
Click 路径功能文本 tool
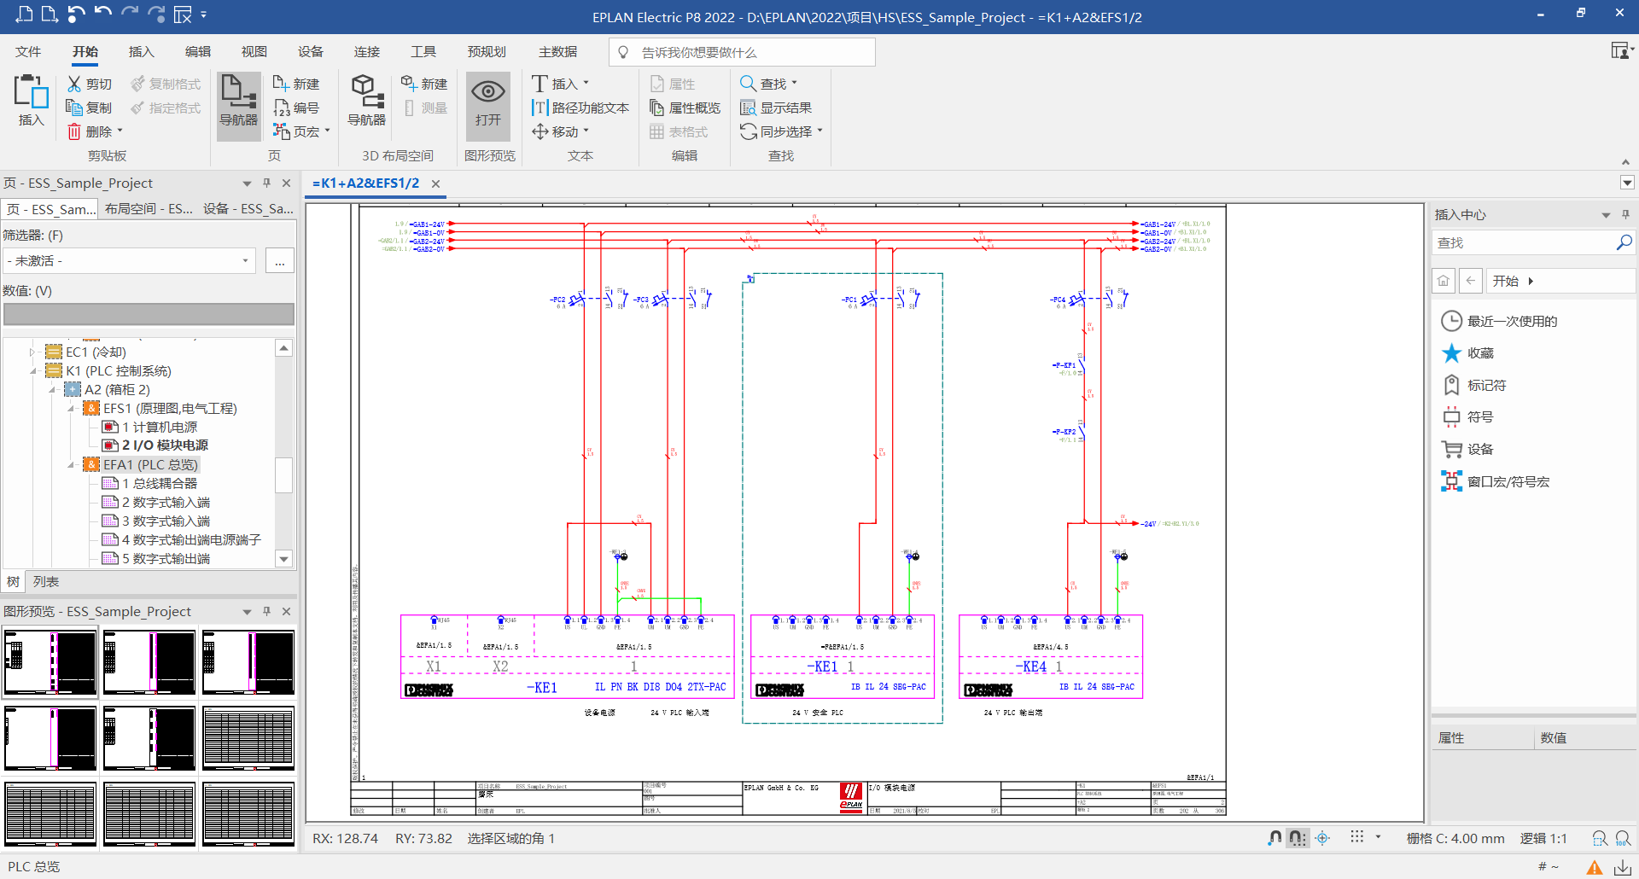(x=580, y=108)
